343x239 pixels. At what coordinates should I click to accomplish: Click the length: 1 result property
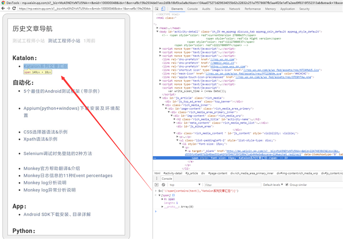pos(171,203)
